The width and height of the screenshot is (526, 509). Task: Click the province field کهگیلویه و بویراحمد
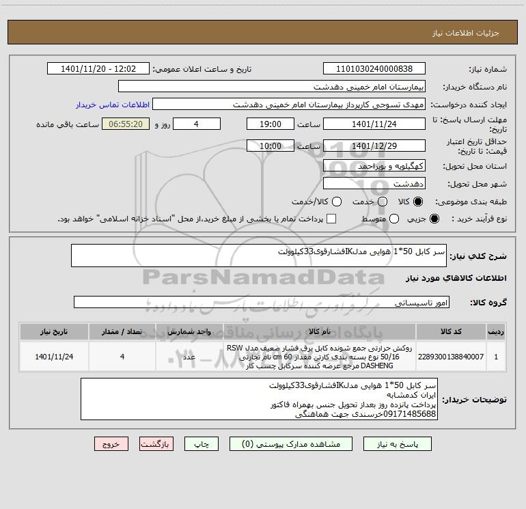(x=374, y=166)
